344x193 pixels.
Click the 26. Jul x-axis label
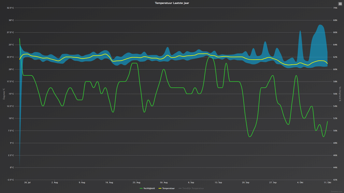[28, 182]
